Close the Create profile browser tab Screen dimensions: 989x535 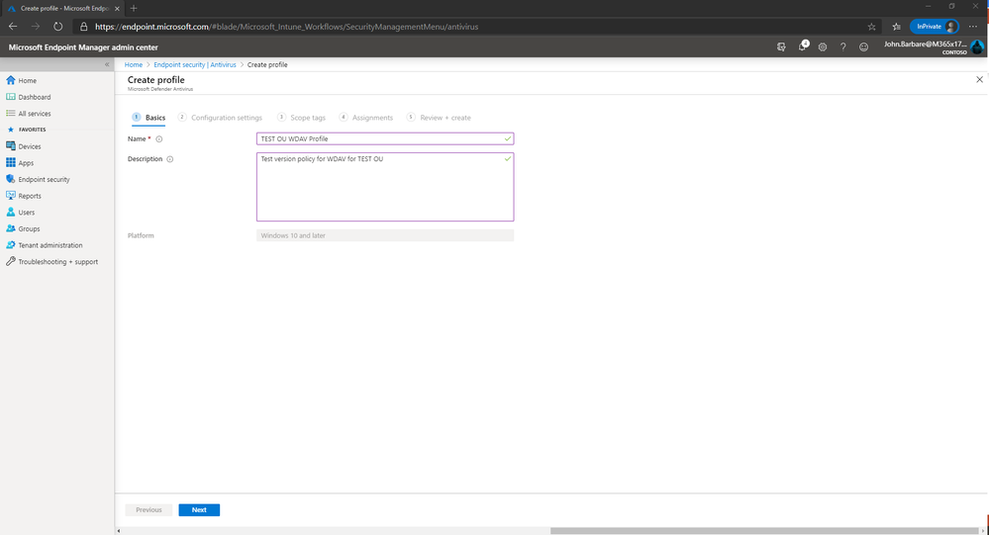click(117, 8)
